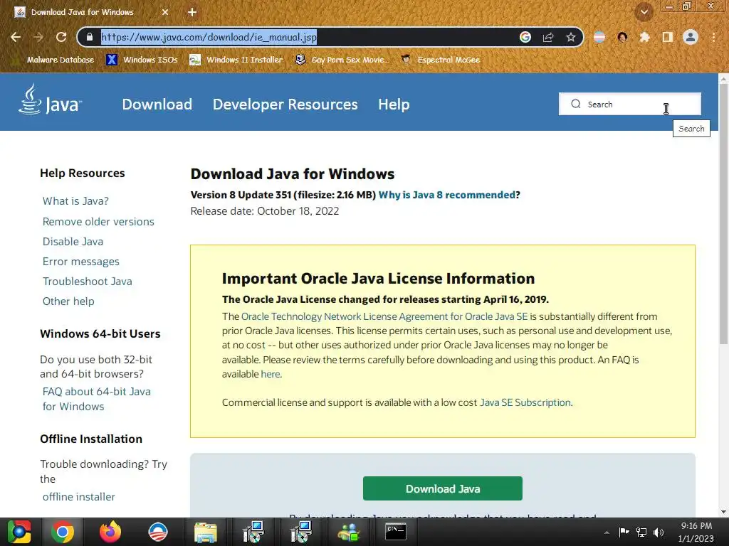Screen dimensions: 729x546
Task: Click the green Download Java button
Action: pyautogui.click(x=443, y=488)
